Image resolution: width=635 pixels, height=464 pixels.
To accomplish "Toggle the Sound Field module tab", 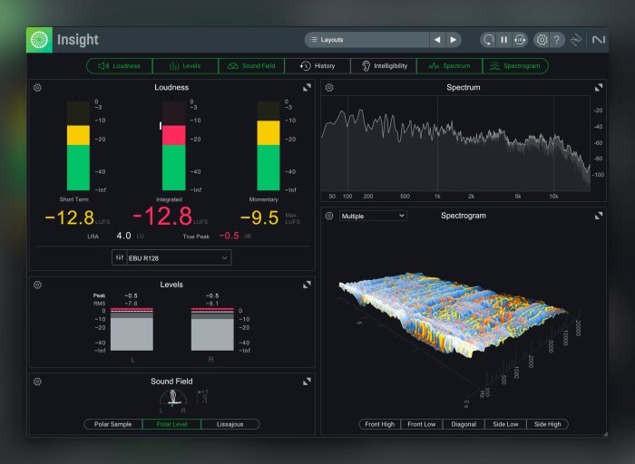I will (251, 66).
